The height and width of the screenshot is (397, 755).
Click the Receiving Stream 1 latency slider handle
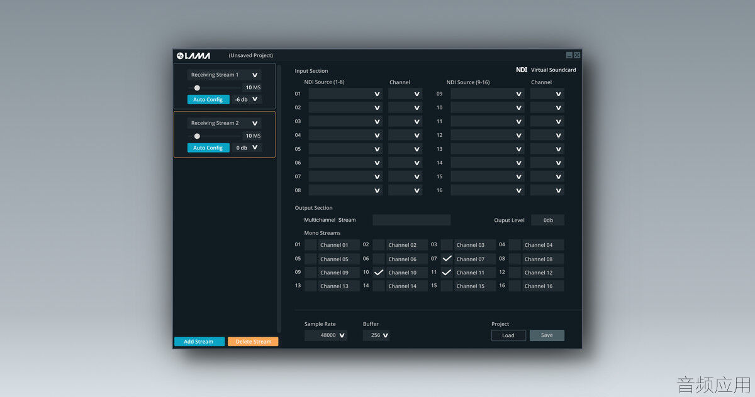[x=197, y=87]
